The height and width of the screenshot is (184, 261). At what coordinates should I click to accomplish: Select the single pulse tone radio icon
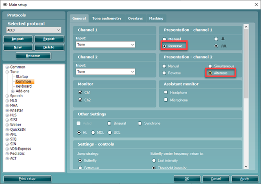click(x=216, y=39)
